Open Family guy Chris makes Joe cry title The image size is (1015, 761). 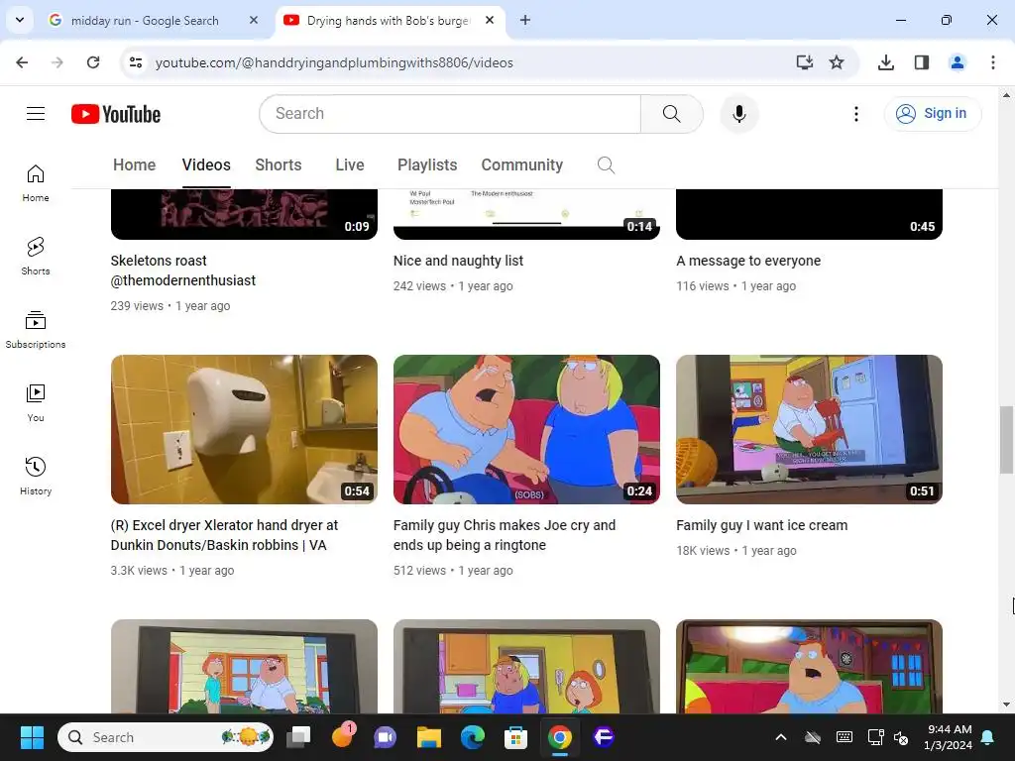505,535
